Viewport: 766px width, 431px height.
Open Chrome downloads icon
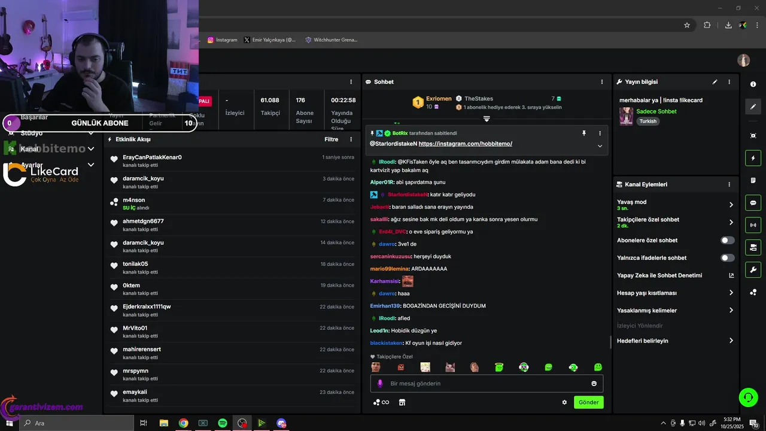(728, 25)
